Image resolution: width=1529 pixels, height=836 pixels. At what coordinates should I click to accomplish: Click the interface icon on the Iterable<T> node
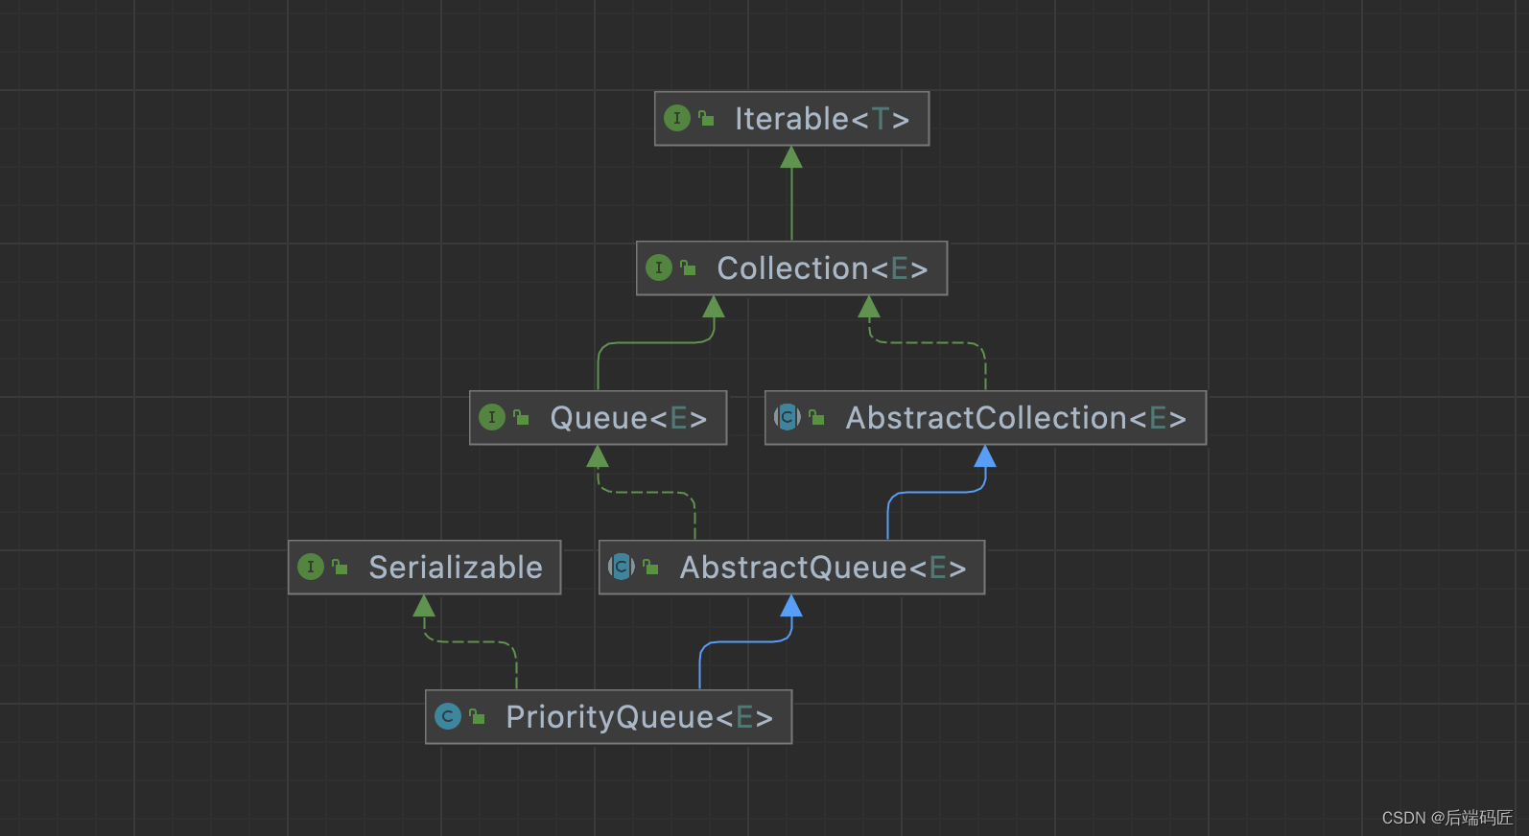click(x=677, y=118)
